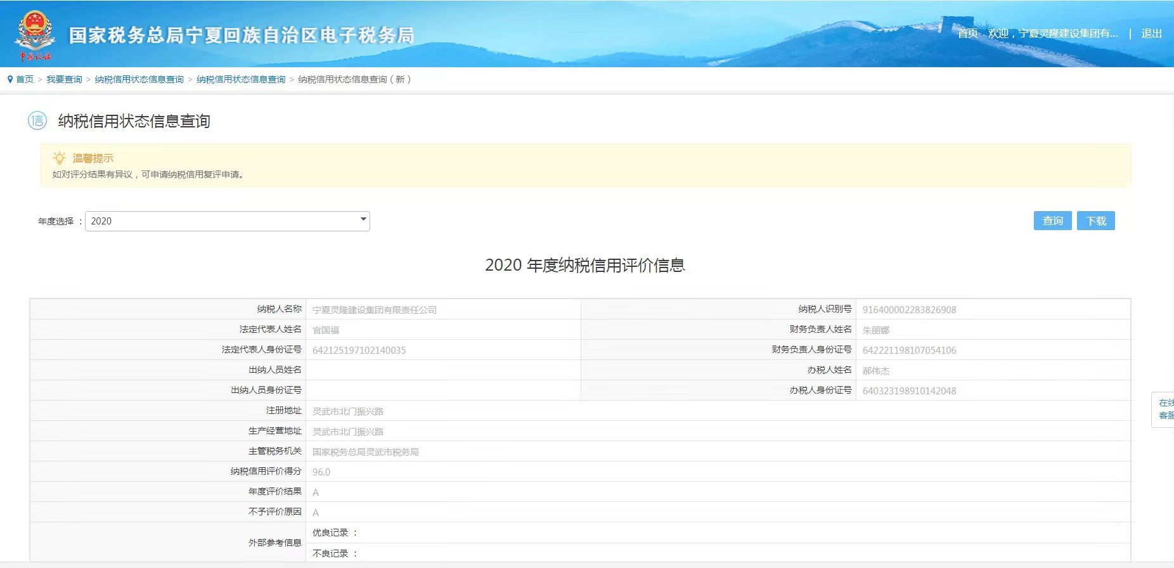Click the breadcrumb link right after 我要查询
The height and width of the screenshot is (568, 1174).
coord(139,79)
